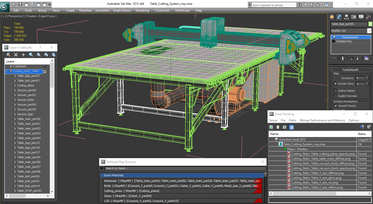Expand the Editable Poly stack entry
The width and height of the screenshot is (373, 204).
(334, 41)
